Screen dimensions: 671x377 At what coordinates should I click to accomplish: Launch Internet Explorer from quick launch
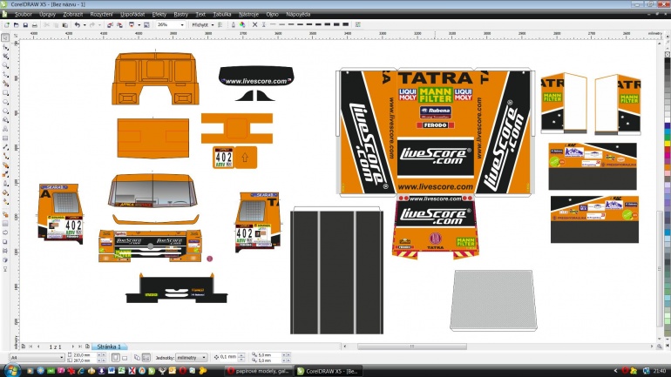click(x=81, y=371)
